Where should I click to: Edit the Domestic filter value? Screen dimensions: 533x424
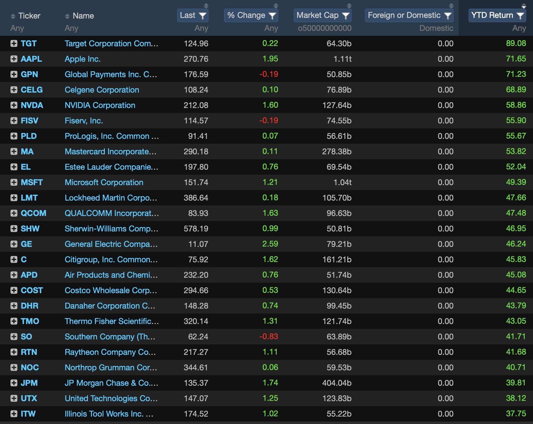point(436,28)
